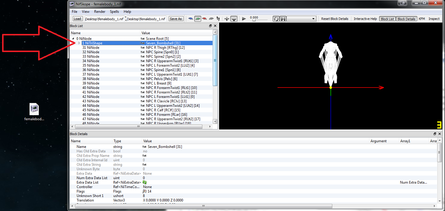Open the Spells menu
The height and width of the screenshot is (211, 445).
coord(114,11)
